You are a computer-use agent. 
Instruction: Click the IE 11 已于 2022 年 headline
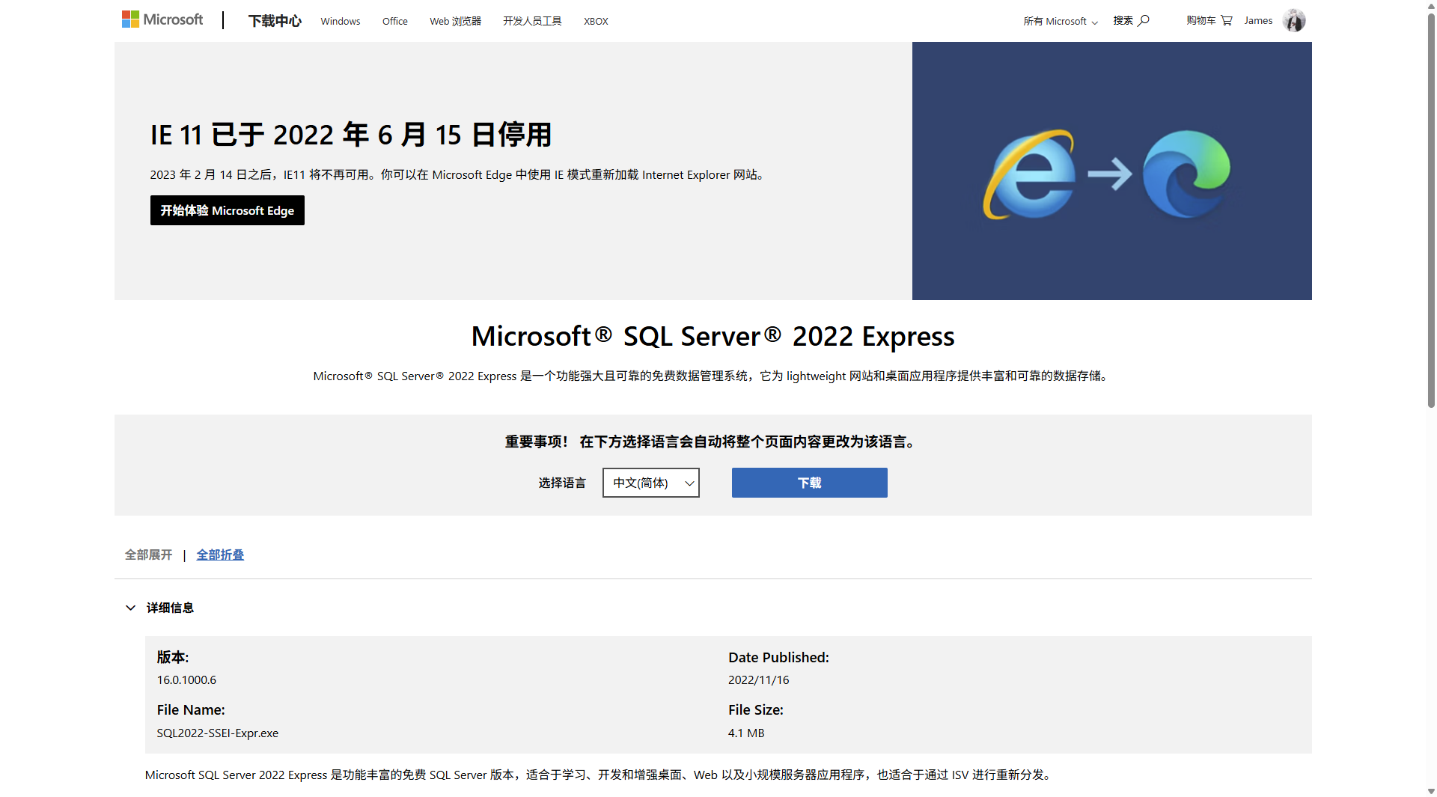point(351,135)
